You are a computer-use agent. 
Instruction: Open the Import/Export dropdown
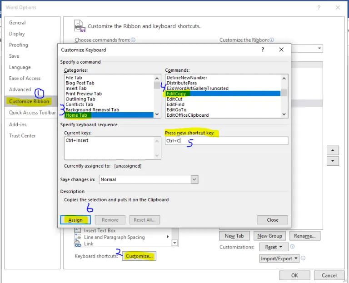(x=279, y=258)
